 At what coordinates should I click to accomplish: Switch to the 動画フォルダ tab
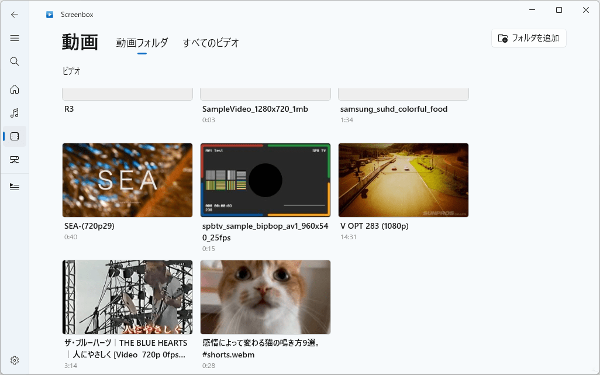pos(142,43)
